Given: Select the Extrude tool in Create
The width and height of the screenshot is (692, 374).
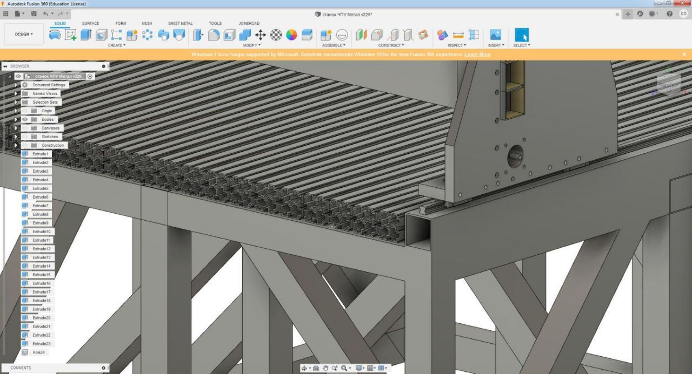Looking at the screenshot, I should (86, 35).
